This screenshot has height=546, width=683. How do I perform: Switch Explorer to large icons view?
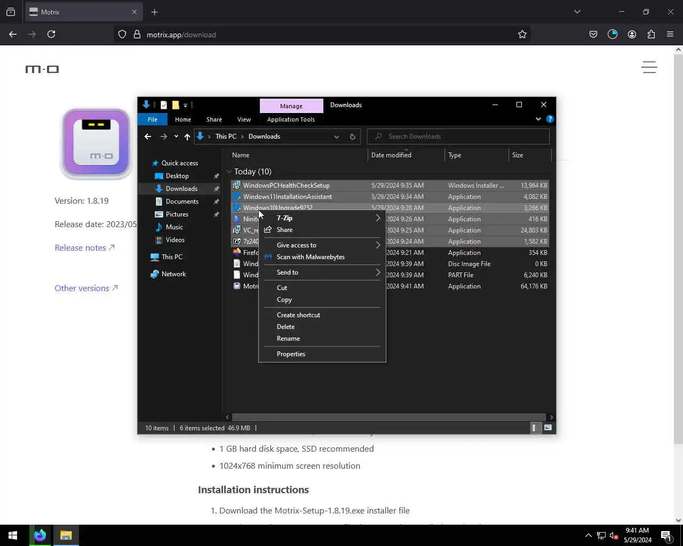(x=548, y=428)
